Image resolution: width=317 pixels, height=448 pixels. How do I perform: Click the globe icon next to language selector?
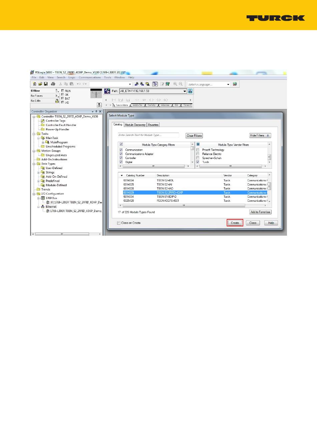pyautogui.click(x=235, y=84)
